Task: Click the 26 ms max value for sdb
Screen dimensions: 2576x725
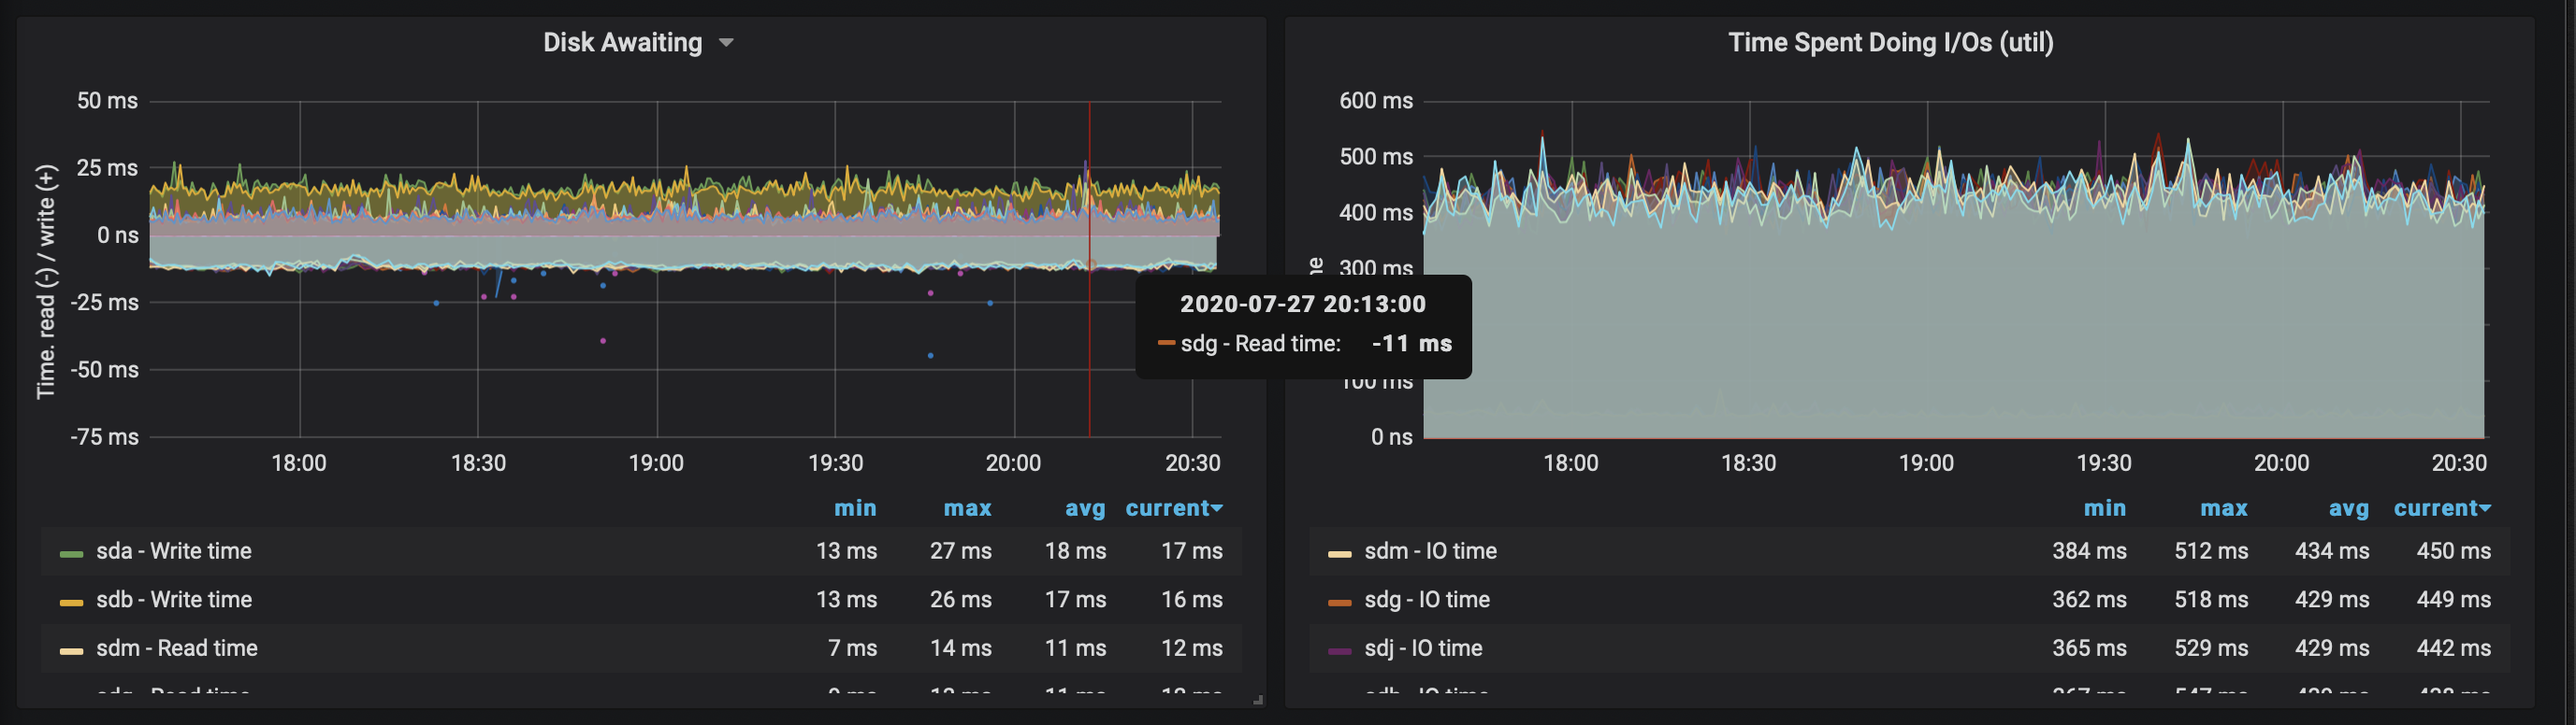Action: (x=961, y=599)
